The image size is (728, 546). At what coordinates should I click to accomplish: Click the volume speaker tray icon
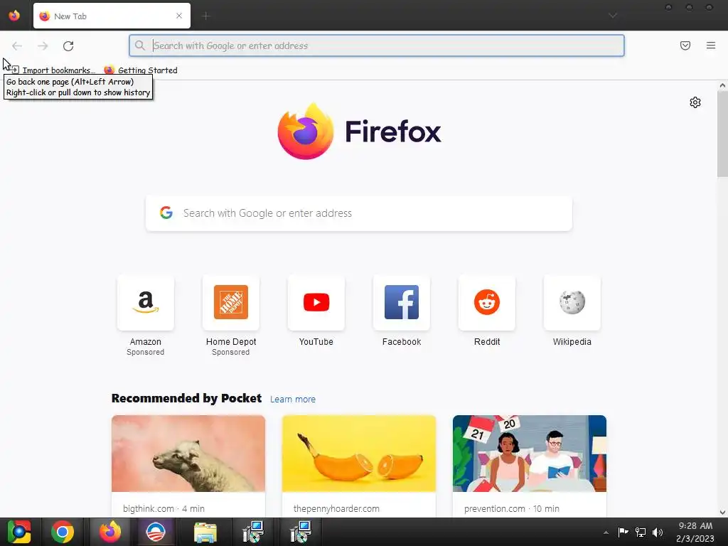[x=658, y=532]
